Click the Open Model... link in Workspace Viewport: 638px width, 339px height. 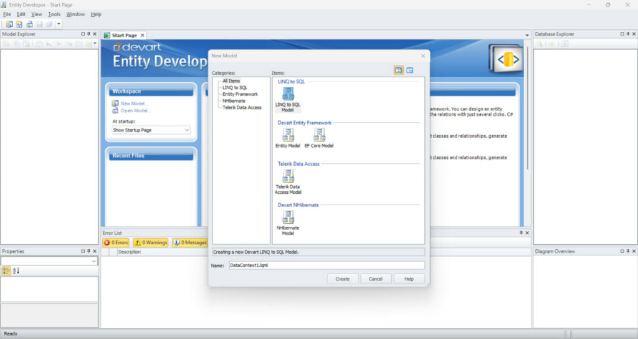click(x=136, y=111)
